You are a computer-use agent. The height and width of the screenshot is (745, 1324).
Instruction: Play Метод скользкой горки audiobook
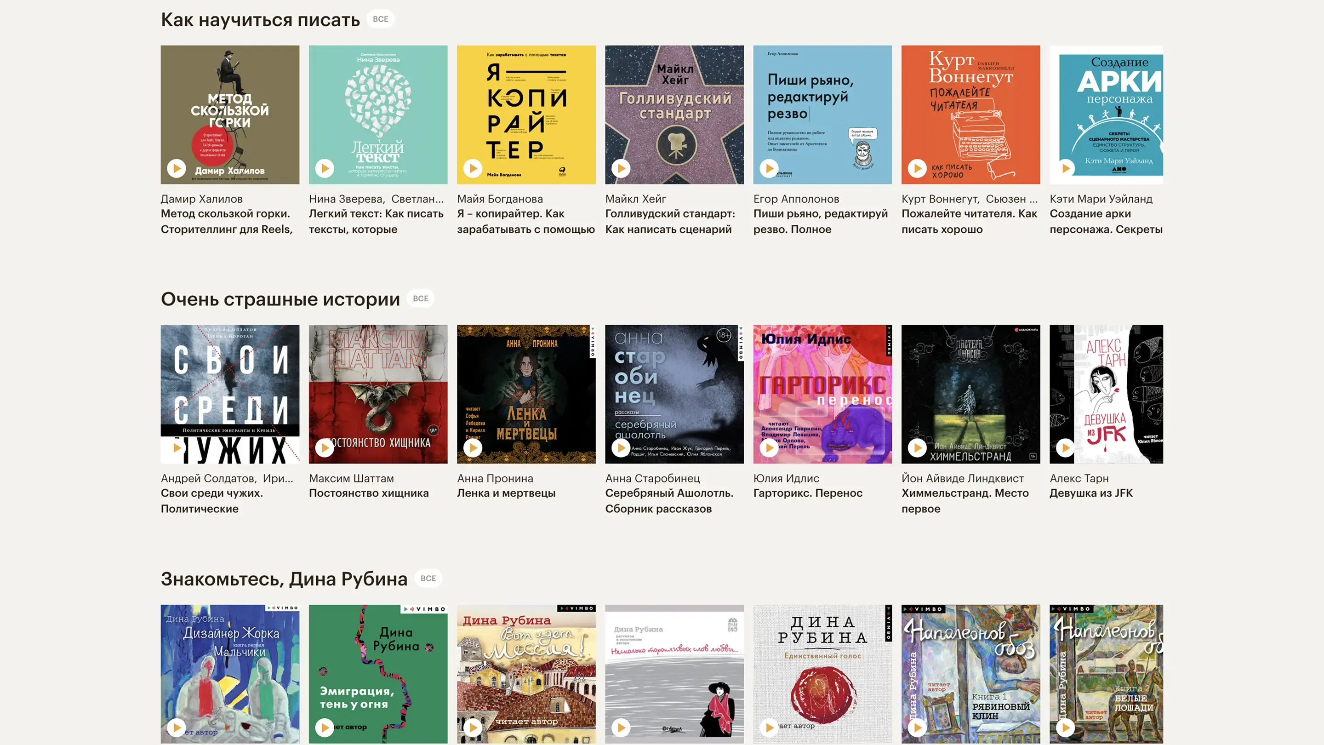point(176,168)
